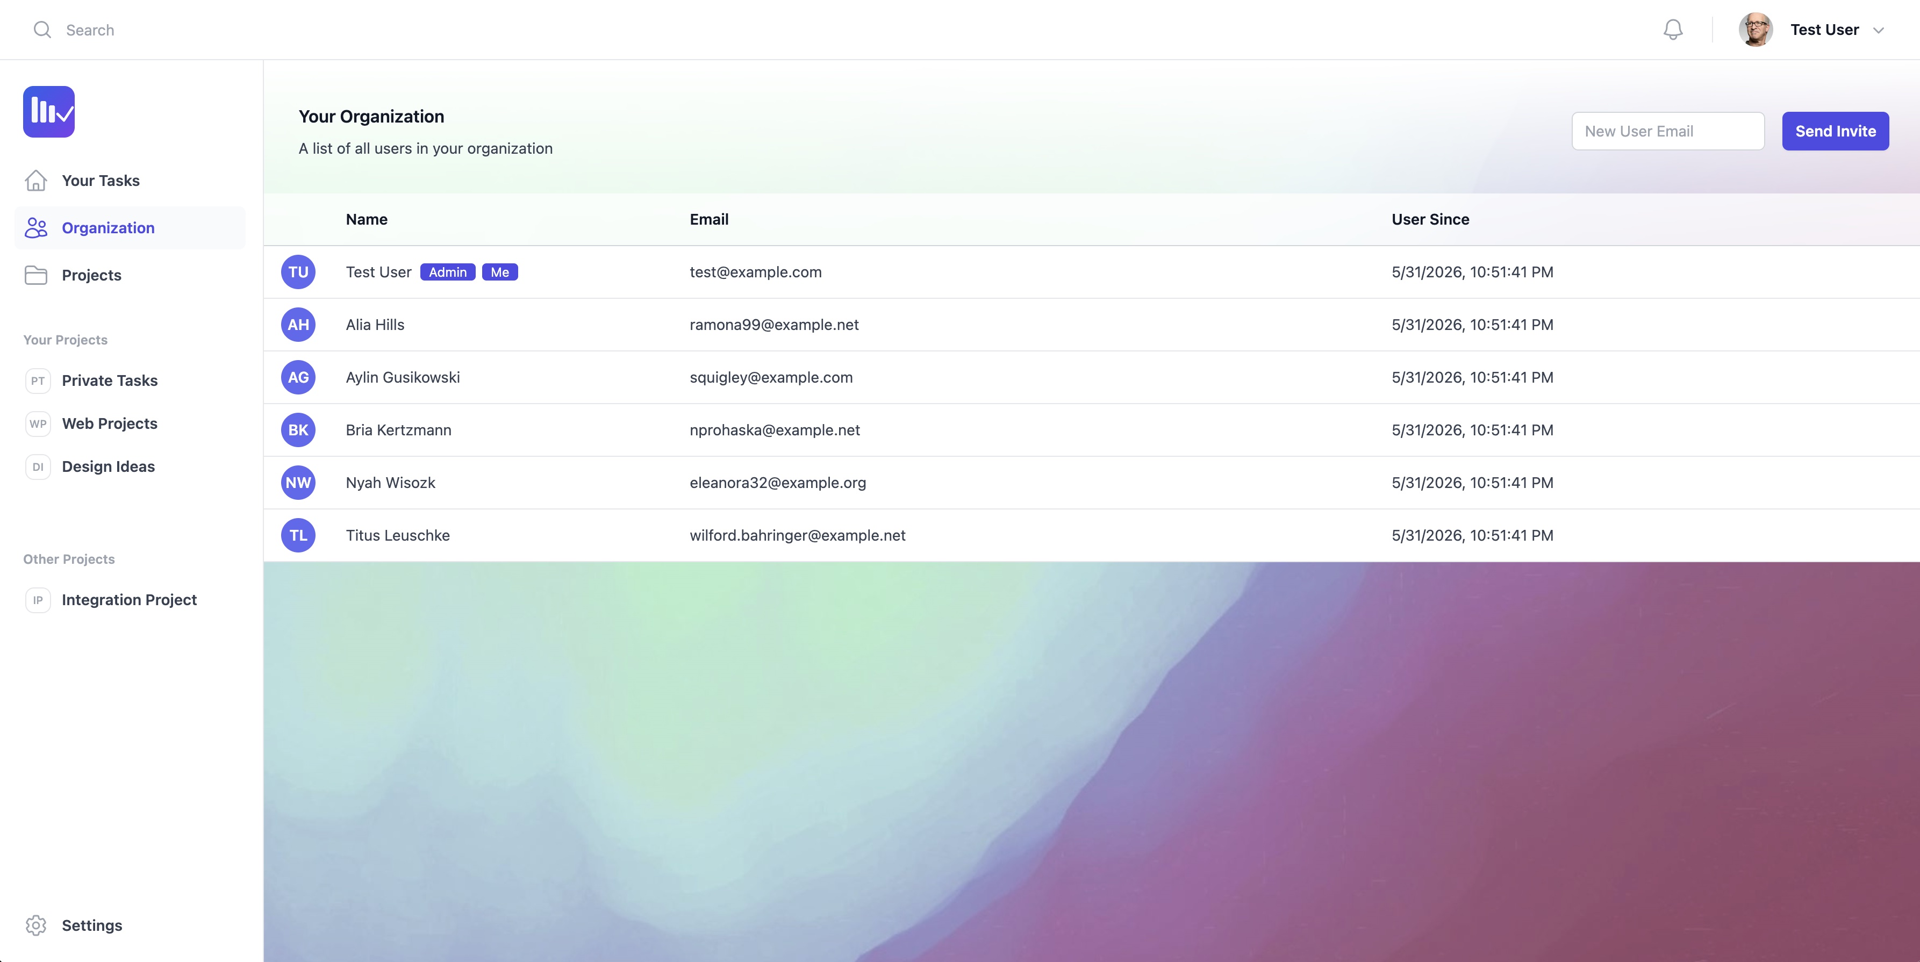Click the PT project badge icon
Image resolution: width=1920 pixels, height=962 pixels.
point(38,381)
